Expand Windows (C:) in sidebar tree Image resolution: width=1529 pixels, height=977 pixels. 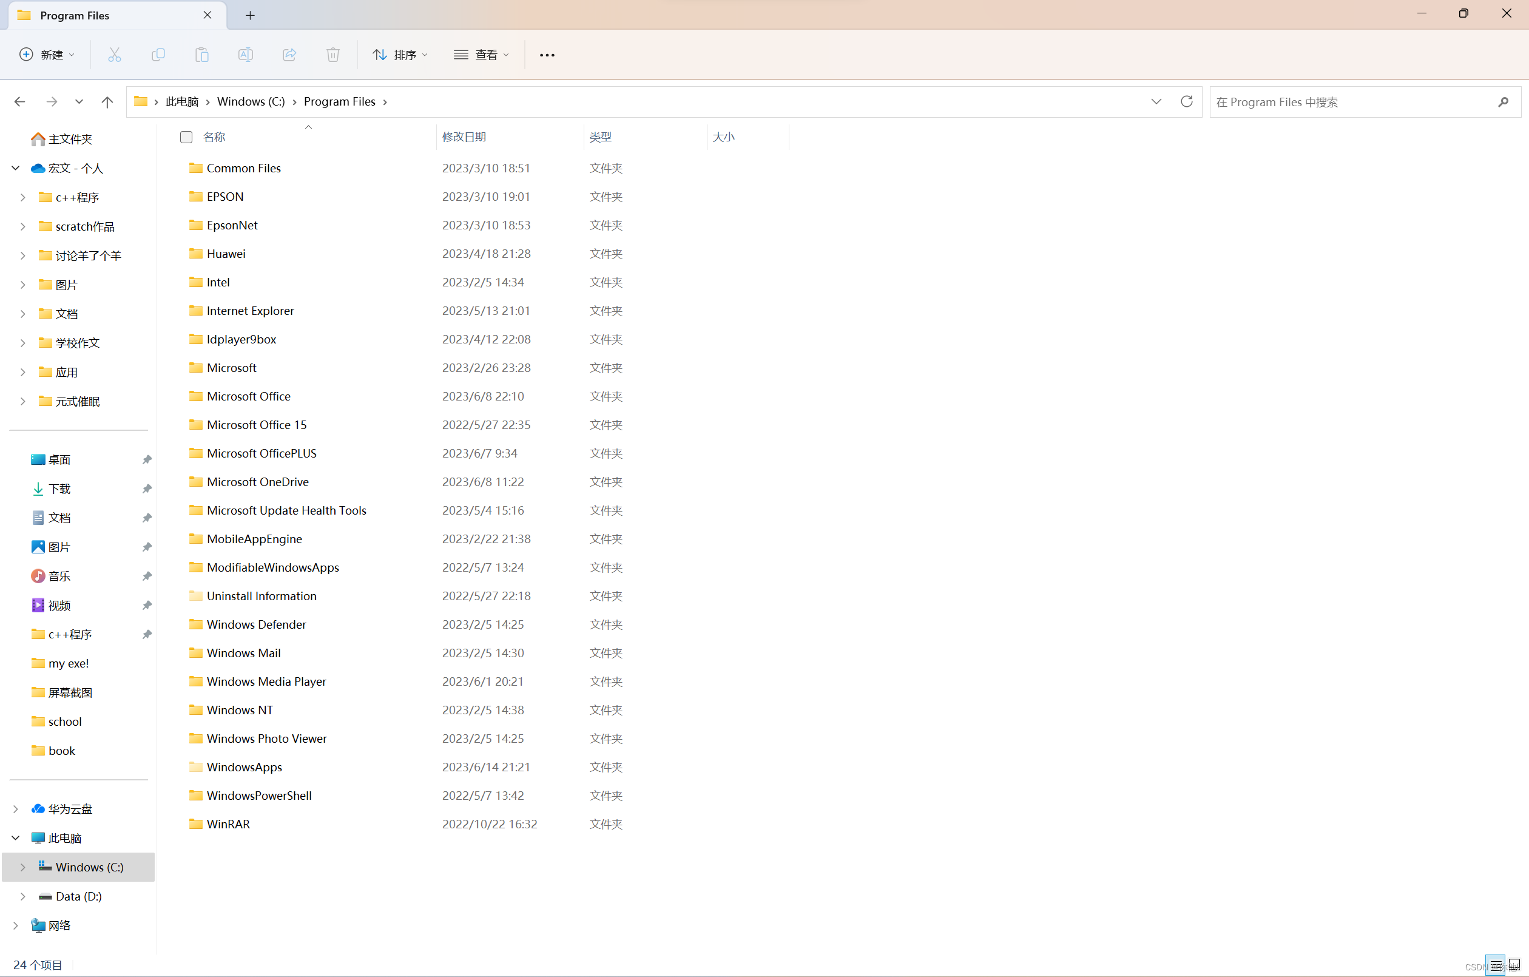(23, 867)
